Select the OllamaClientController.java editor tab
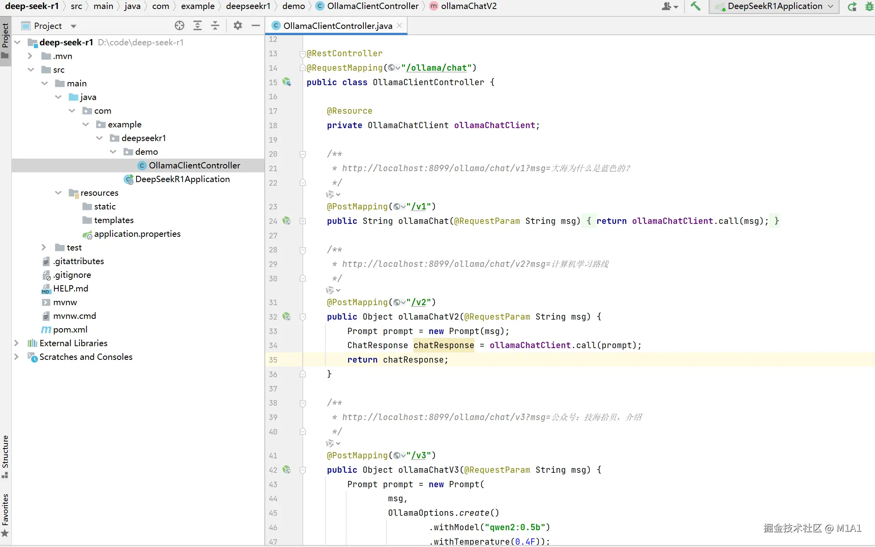 [x=337, y=26]
